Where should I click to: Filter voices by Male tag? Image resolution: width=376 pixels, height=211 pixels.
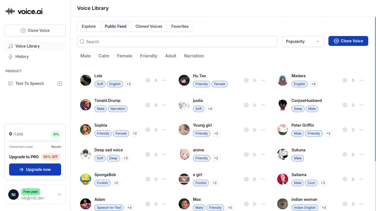tap(86, 56)
